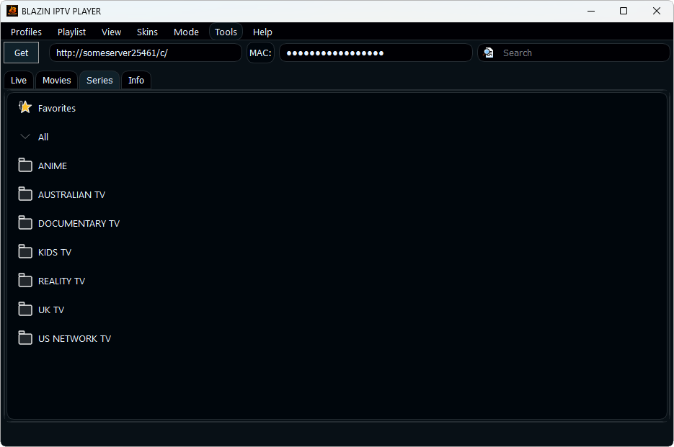Open the Profiles menu
674x447 pixels.
26,32
